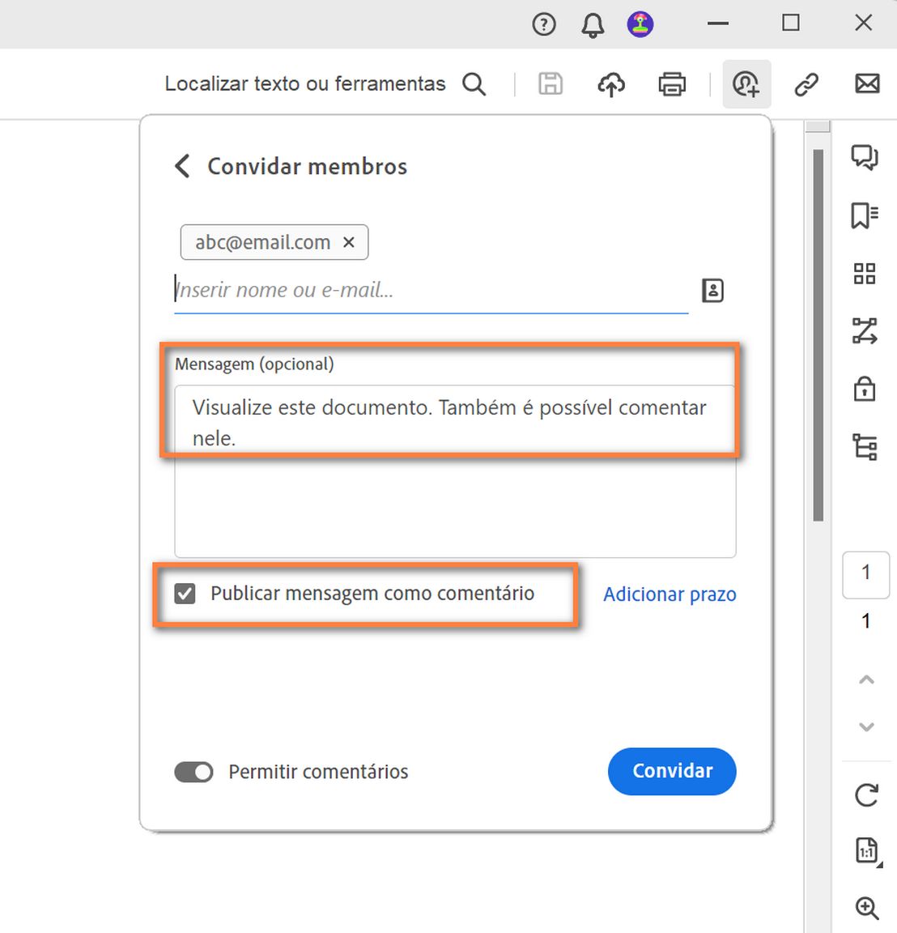Show the page thumbnails panel

pos(865,274)
